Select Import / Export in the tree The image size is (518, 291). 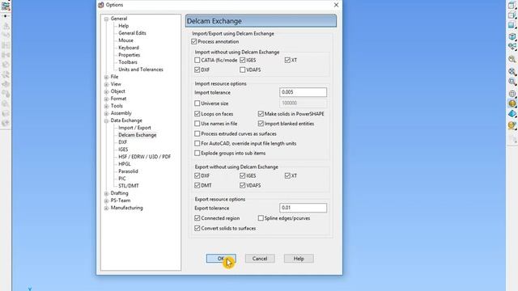click(134, 128)
